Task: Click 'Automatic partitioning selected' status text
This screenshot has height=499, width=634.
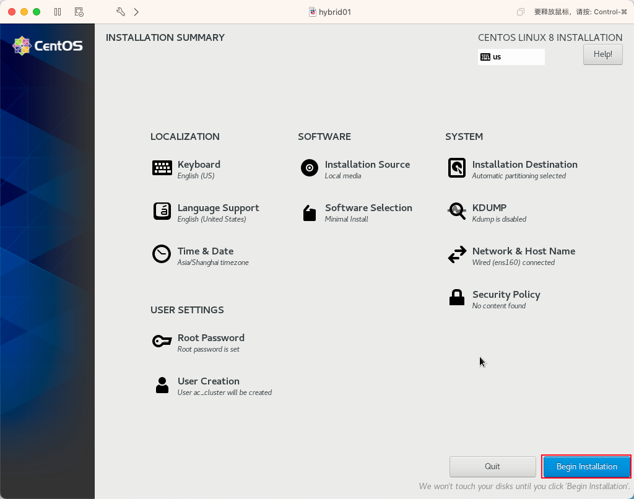Action: click(519, 176)
